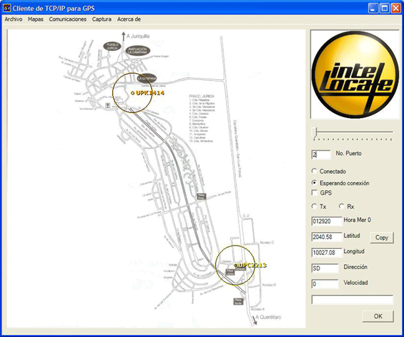Screen dimensions: 404x337
Task: Focus the No. Puerto input field
Action: [321, 154]
